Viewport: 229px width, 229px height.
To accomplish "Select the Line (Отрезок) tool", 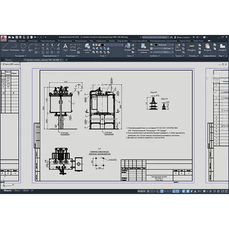I will (5, 48).
